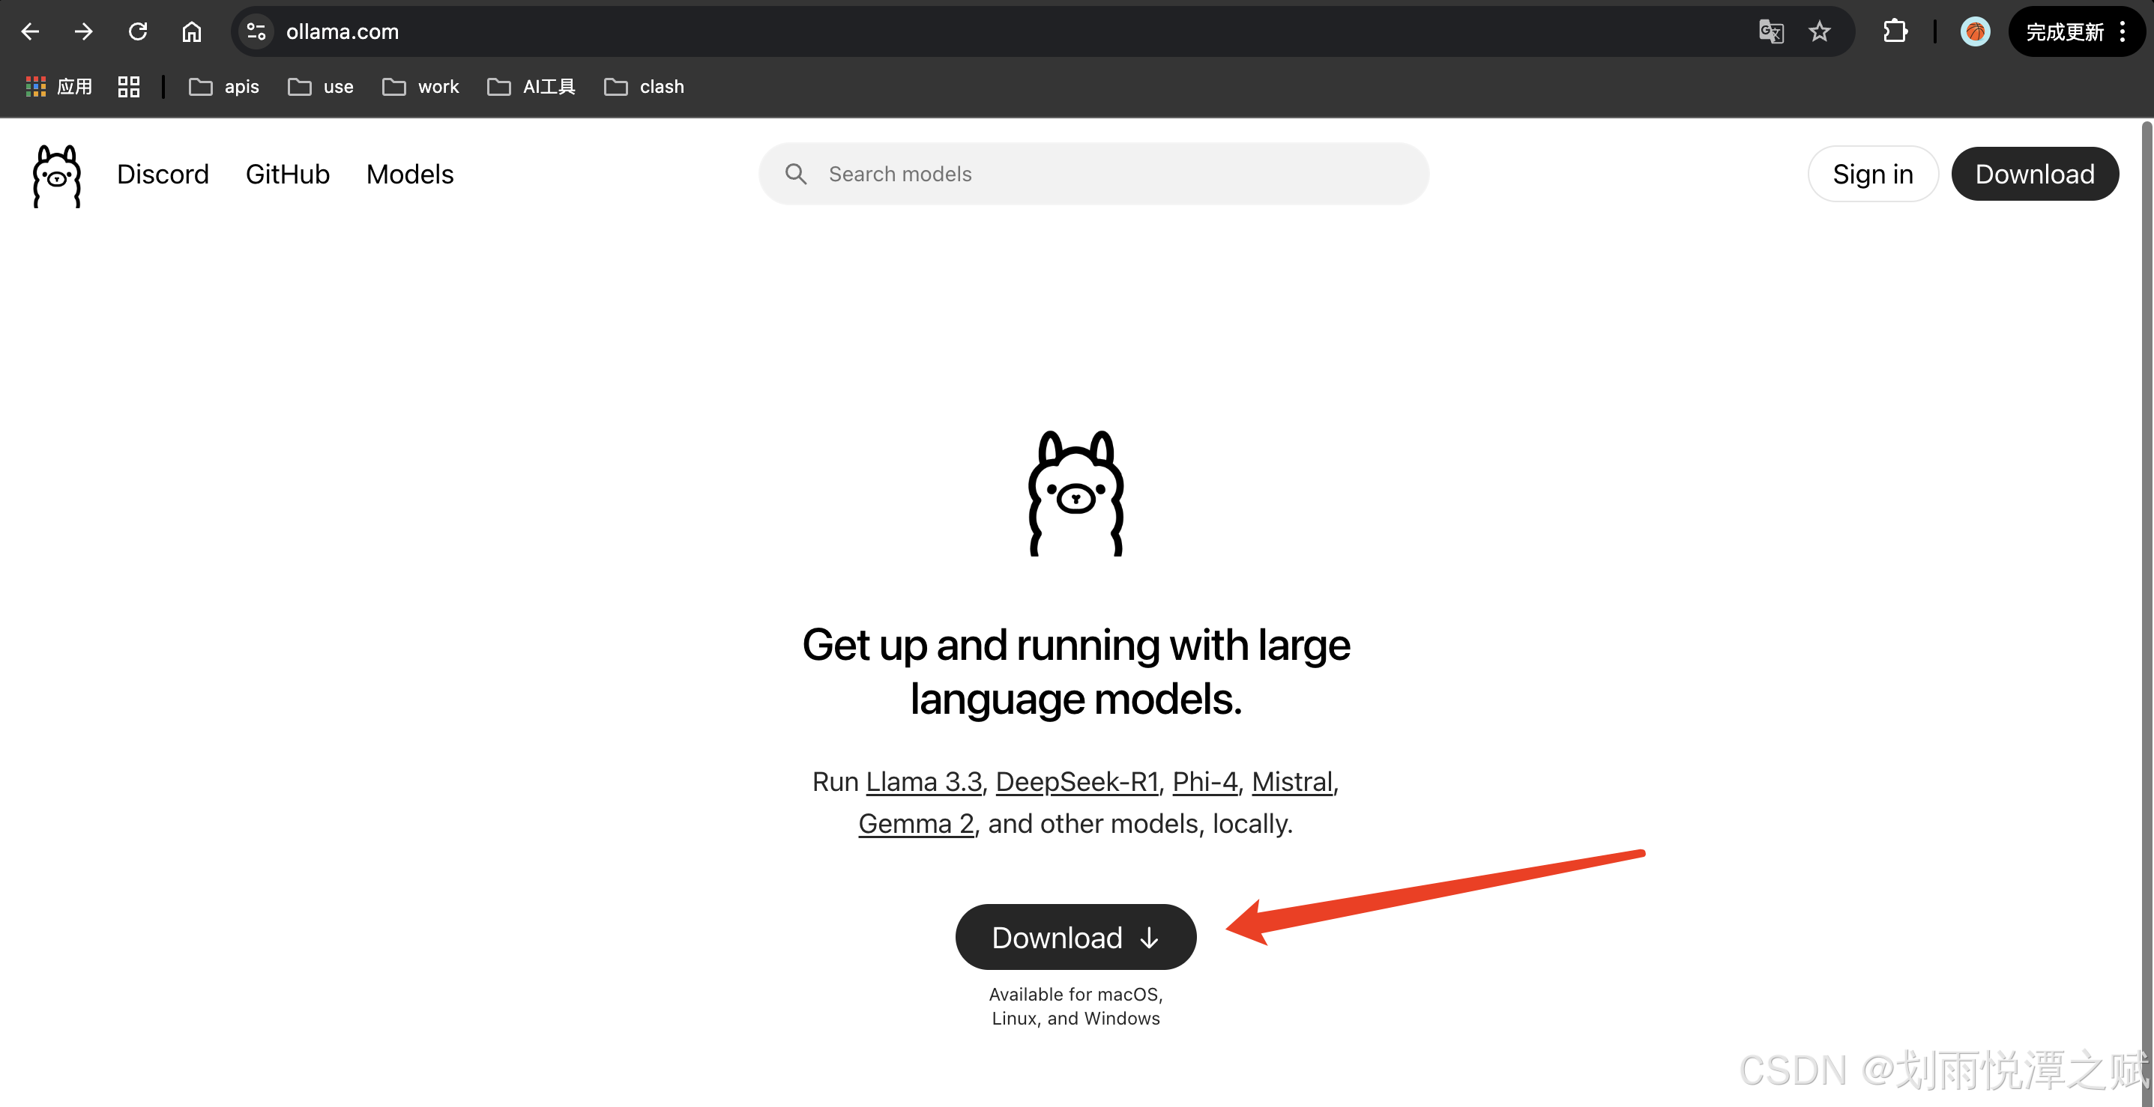Screen dimensions: 2154x1107
Task: Open the Models nav item
Action: coord(410,174)
